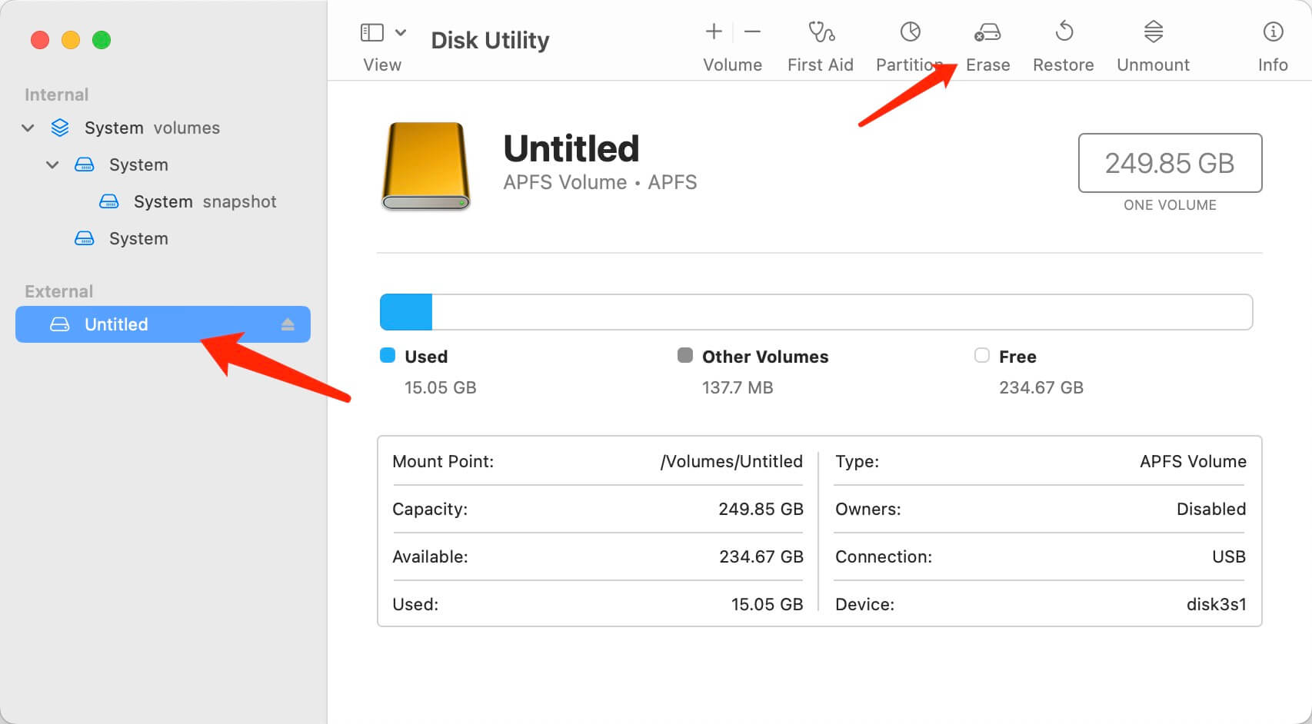Click the 234.67 GB Available value
This screenshot has width=1312, height=724.
click(x=761, y=556)
